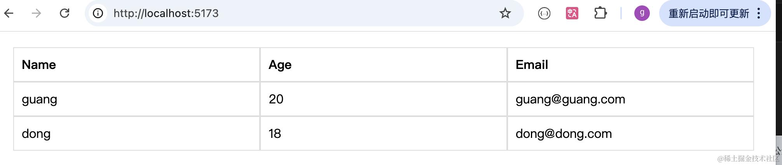Open the three-dot Chrome menu
The height and width of the screenshot is (165, 782).
(x=759, y=14)
